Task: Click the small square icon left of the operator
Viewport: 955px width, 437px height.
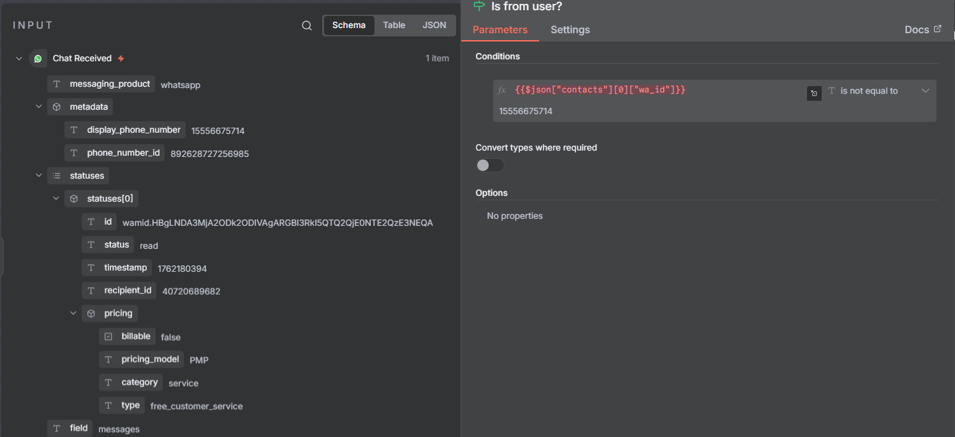Action: (814, 93)
